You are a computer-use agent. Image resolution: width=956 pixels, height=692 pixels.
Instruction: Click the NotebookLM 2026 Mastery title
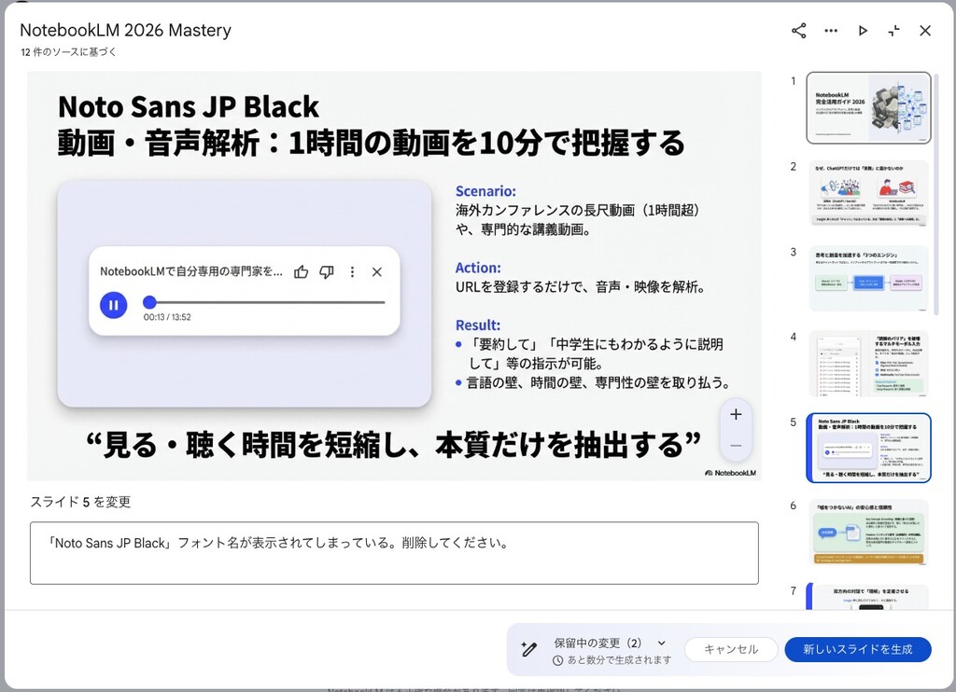[x=126, y=30]
